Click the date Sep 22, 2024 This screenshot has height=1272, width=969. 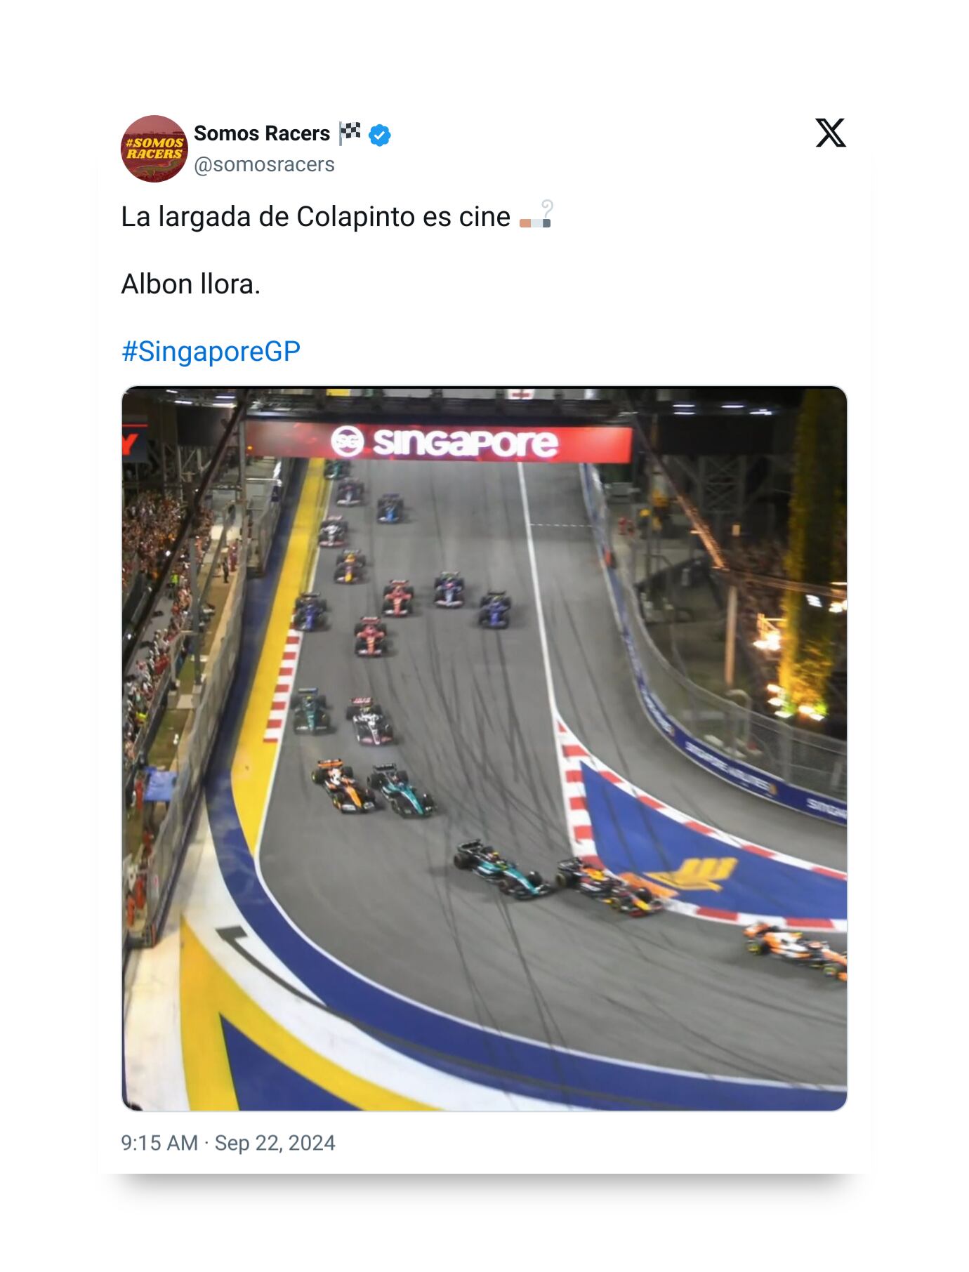coord(275,1143)
